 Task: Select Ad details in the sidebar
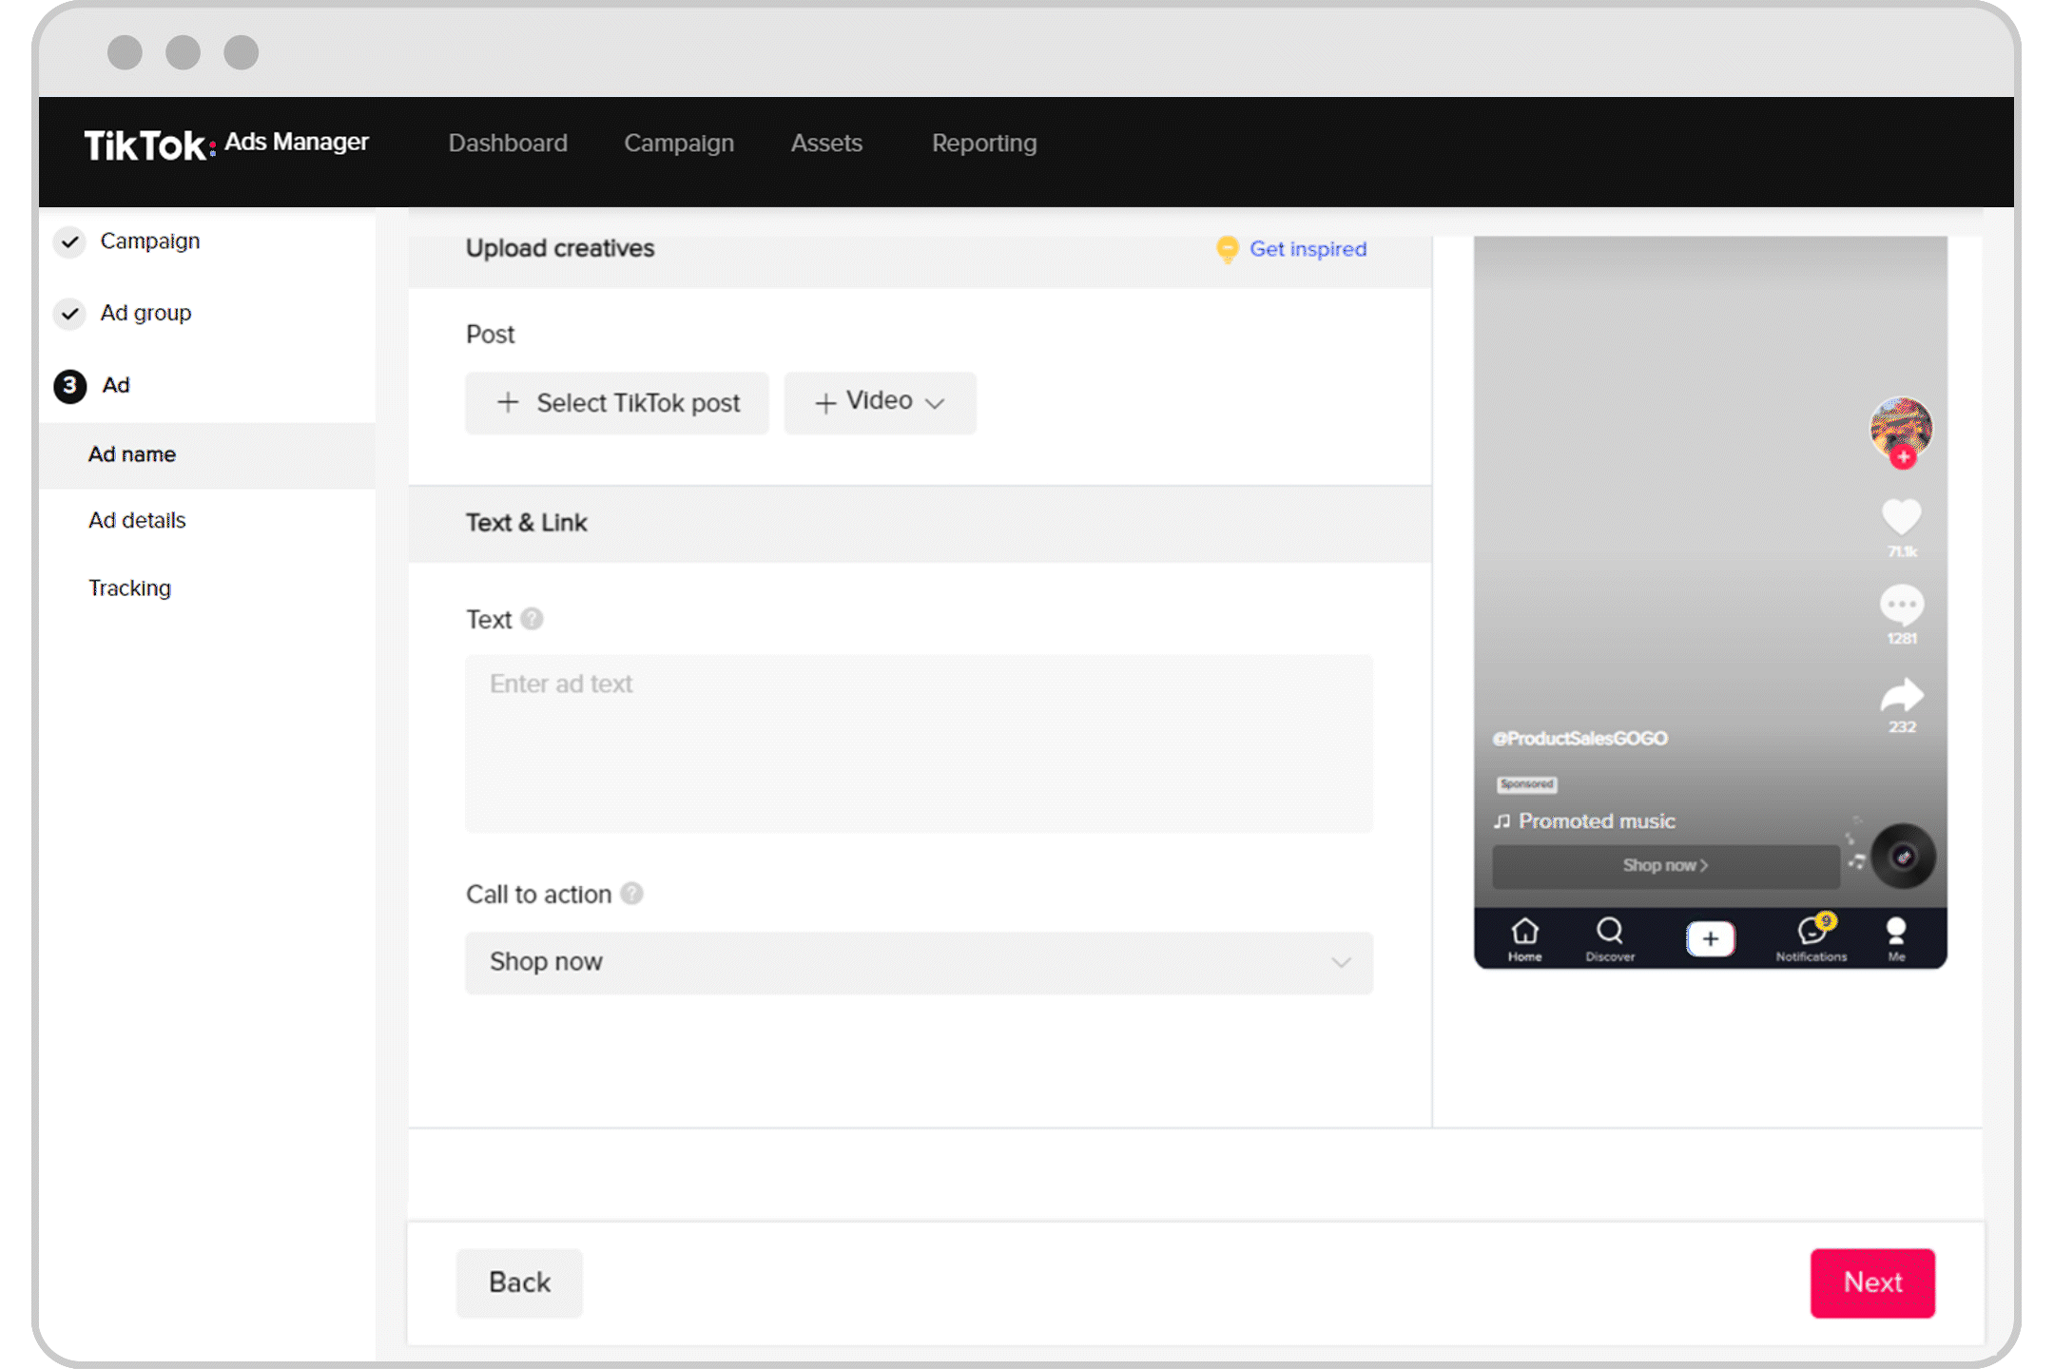(137, 520)
